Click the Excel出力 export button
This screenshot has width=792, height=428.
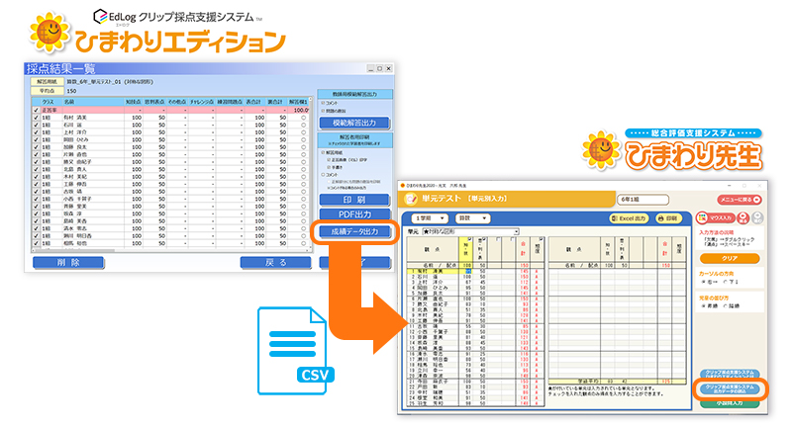pyautogui.click(x=630, y=218)
